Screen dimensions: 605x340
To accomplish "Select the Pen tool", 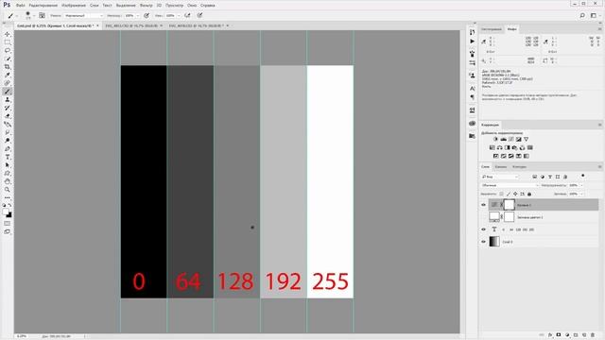I will [x=8, y=149].
